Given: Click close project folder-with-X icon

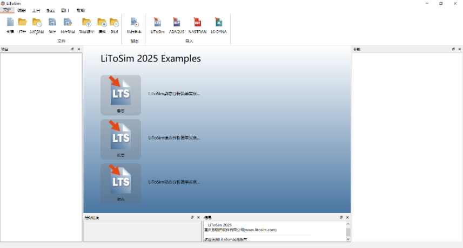Looking at the screenshot, I should coord(115,23).
